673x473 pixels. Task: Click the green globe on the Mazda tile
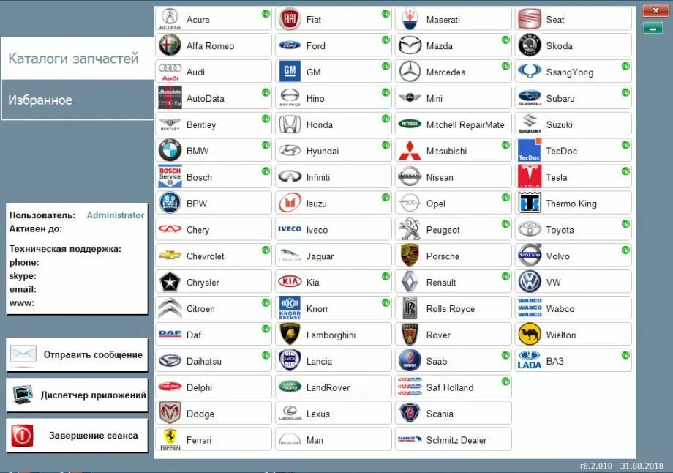pos(505,40)
